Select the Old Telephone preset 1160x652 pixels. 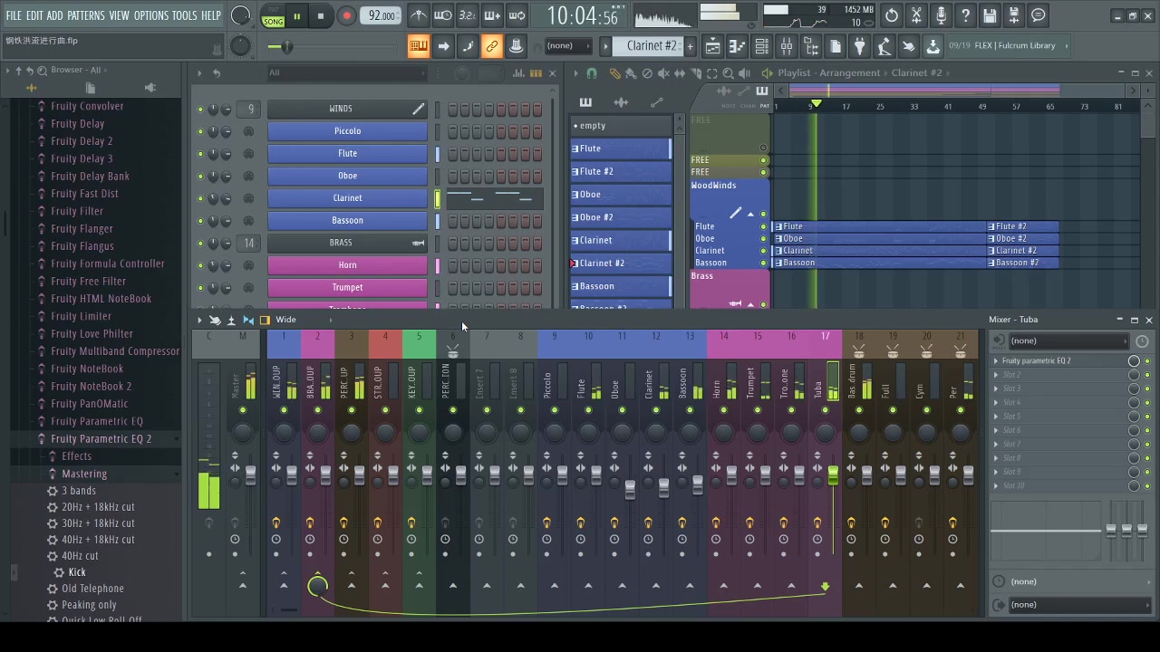tap(92, 589)
